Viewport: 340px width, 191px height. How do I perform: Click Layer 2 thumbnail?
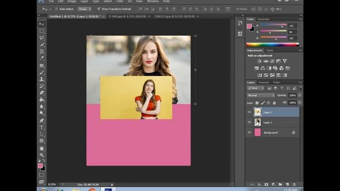coord(258,112)
